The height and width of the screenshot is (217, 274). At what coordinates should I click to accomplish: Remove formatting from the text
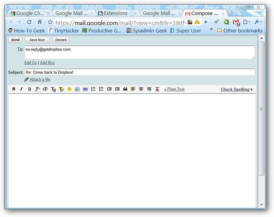157,89
